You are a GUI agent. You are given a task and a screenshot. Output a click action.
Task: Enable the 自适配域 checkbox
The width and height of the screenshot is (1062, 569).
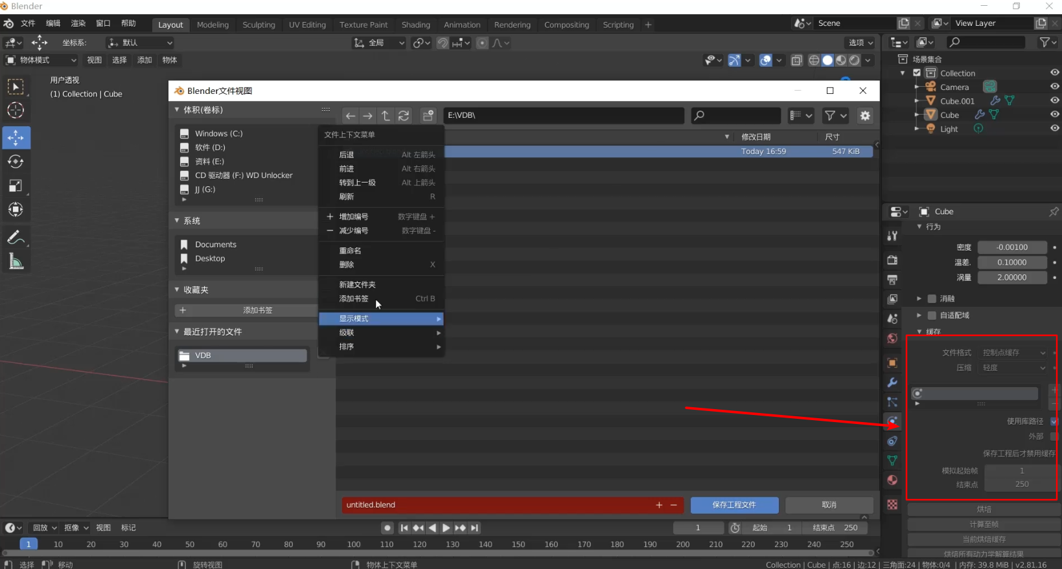coord(932,316)
